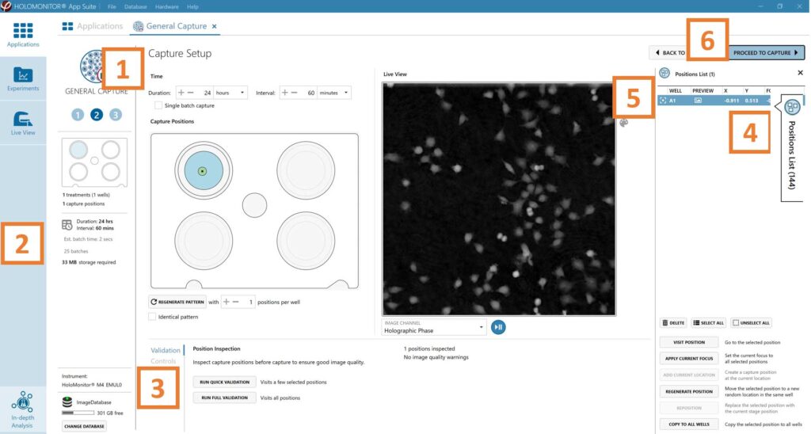Open Image Channel dropdown Holographic Phase
This screenshot has height=434, width=811.
tap(434, 327)
